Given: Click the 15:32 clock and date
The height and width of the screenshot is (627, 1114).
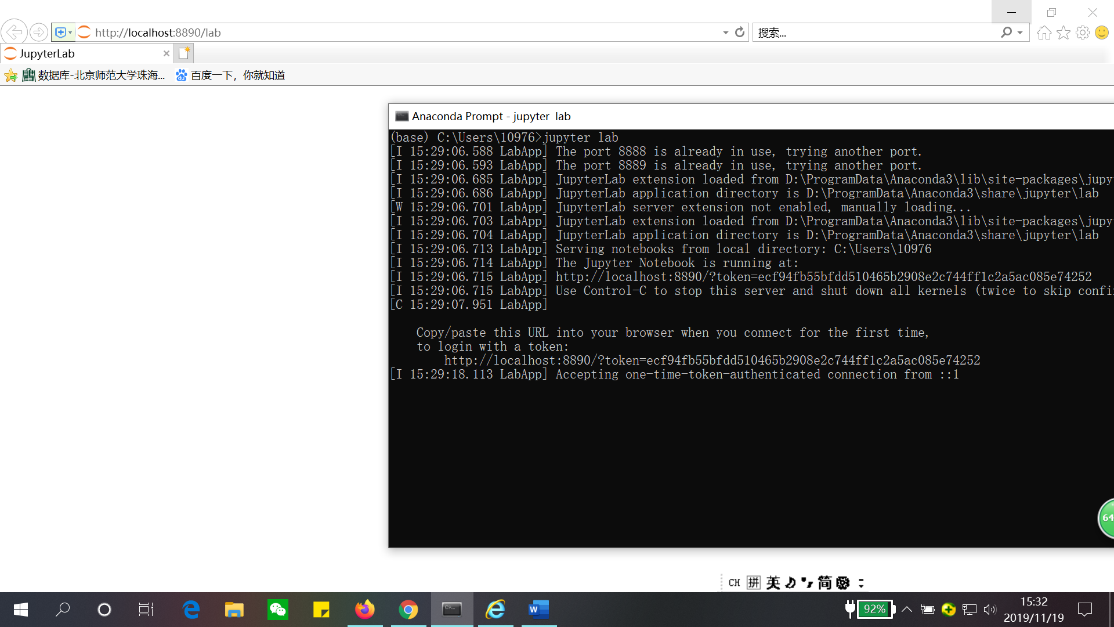Looking at the screenshot, I should point(1034,610).
